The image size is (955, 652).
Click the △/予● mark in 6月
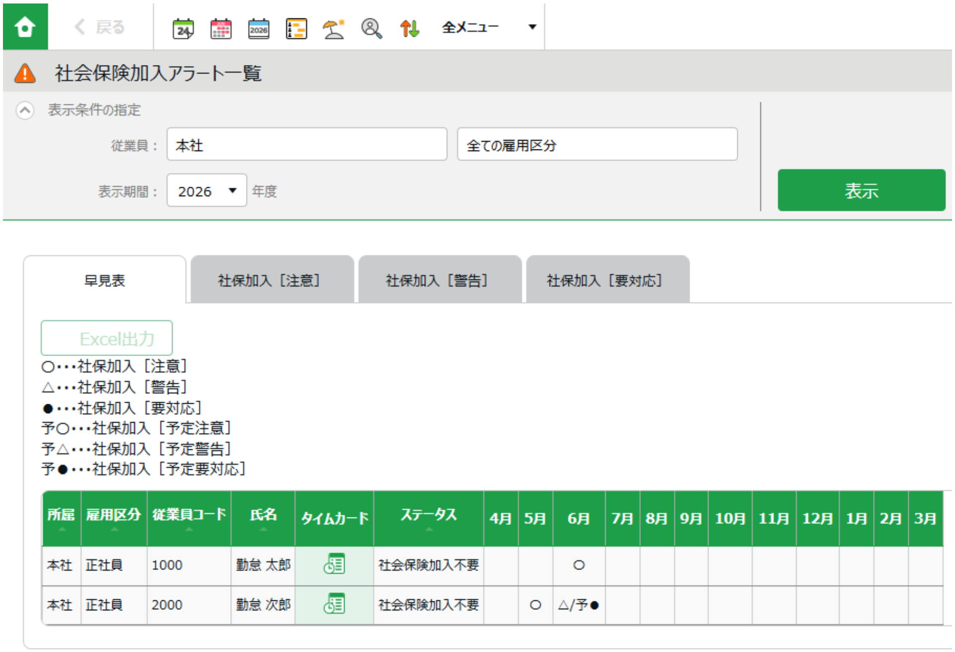[x=579, y=605]
